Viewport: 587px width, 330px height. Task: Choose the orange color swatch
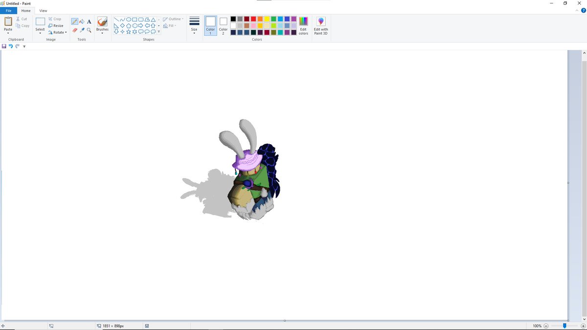[260, 19]
